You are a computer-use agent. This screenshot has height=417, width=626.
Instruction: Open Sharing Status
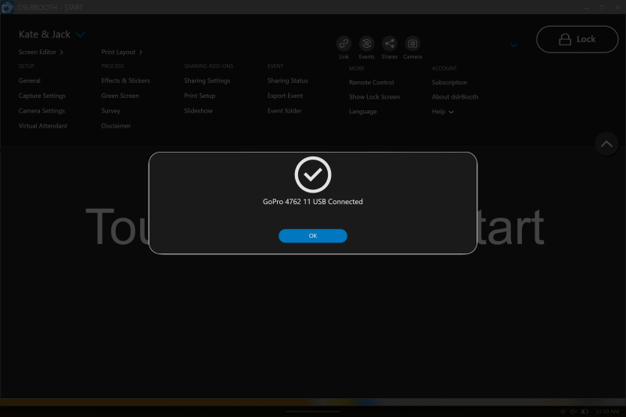(x=287, y=81)
